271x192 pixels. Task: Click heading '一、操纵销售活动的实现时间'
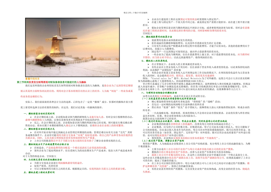click(39, 114)
